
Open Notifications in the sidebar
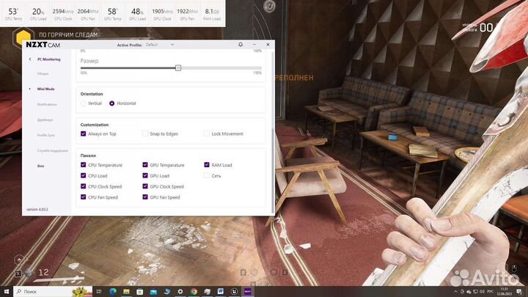(47, 104)
